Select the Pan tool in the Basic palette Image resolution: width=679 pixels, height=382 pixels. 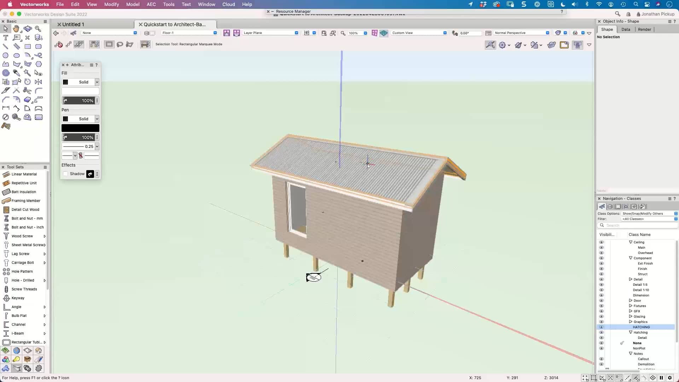[17, 29]
